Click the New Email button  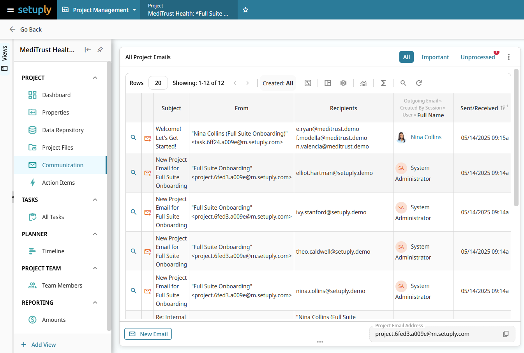click(148, 334)
